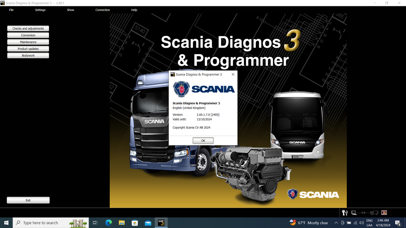Open the Bodywork section
The image size is (406, 228).
(x=28, y=55)
